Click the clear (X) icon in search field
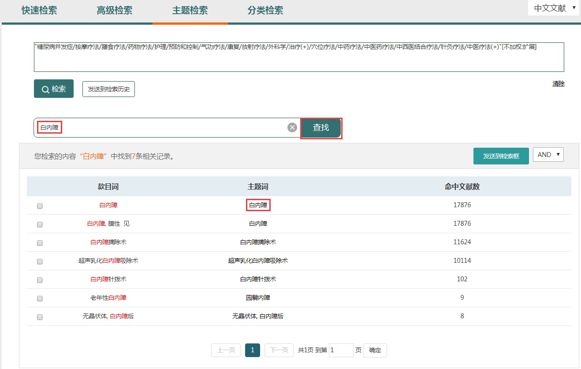 tap(292, 127)
